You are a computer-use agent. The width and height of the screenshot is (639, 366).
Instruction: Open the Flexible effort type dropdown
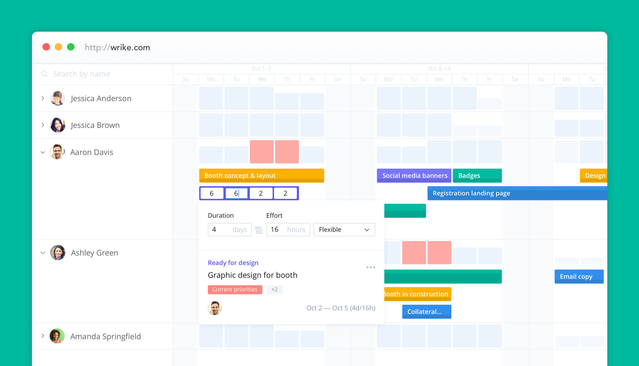(344, 229)
